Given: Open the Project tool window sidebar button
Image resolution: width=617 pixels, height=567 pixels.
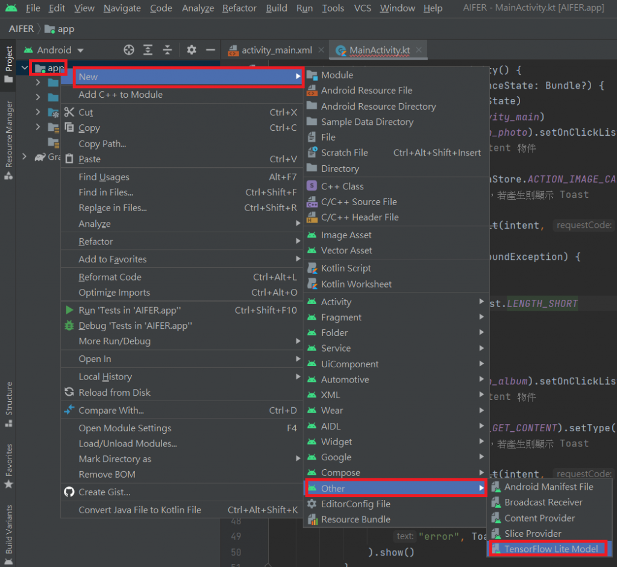Looking at the screenshot, I should [x=8, y=64].
